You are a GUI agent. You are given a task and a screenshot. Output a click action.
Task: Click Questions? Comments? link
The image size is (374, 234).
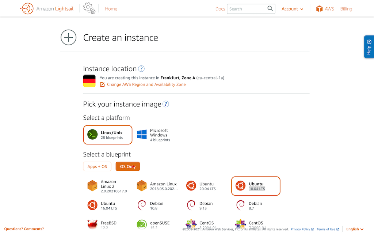pos(24,229)
